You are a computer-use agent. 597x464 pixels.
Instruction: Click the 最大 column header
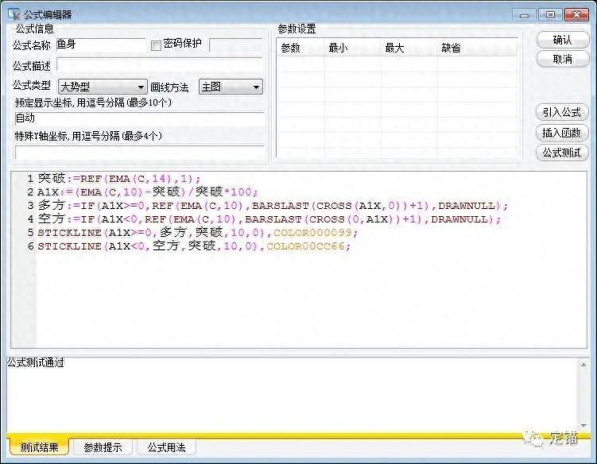coord(409,48)
